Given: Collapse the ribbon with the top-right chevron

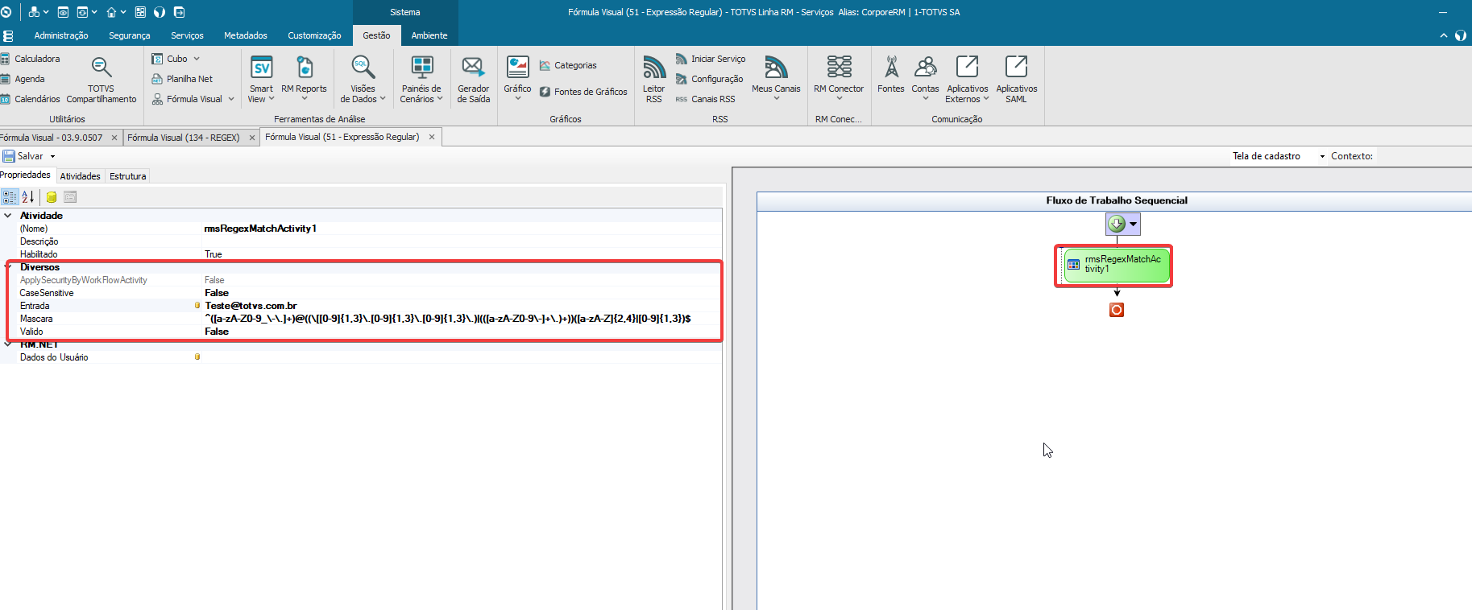Looking at the screenshot, I should point(1444,35).
